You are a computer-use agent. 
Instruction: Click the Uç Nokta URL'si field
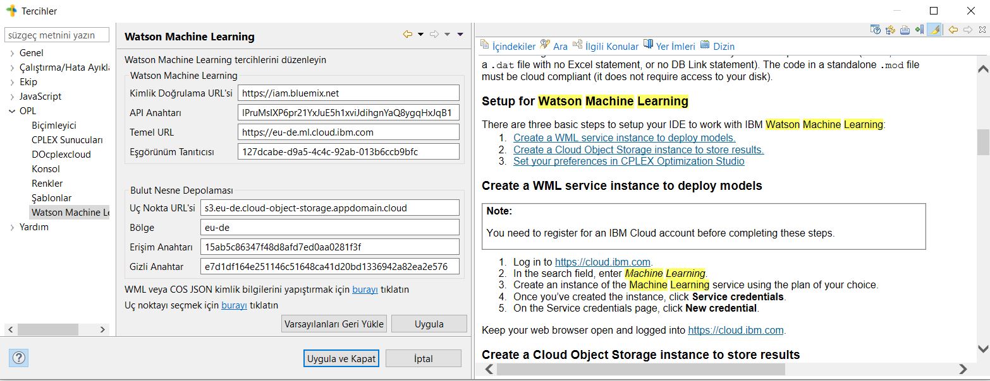tap(329, 208)
